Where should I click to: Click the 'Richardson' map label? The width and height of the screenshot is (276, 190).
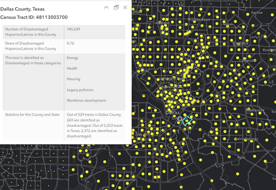[199, 19]
